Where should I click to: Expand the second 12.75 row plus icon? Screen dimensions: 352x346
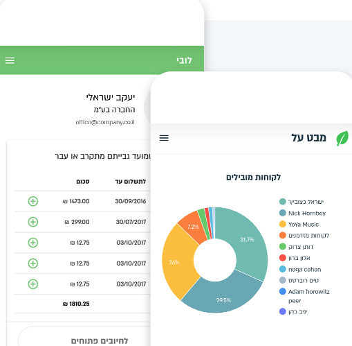[33, 263]
